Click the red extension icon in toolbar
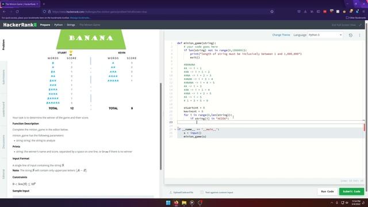 click(x=325, y=11)
